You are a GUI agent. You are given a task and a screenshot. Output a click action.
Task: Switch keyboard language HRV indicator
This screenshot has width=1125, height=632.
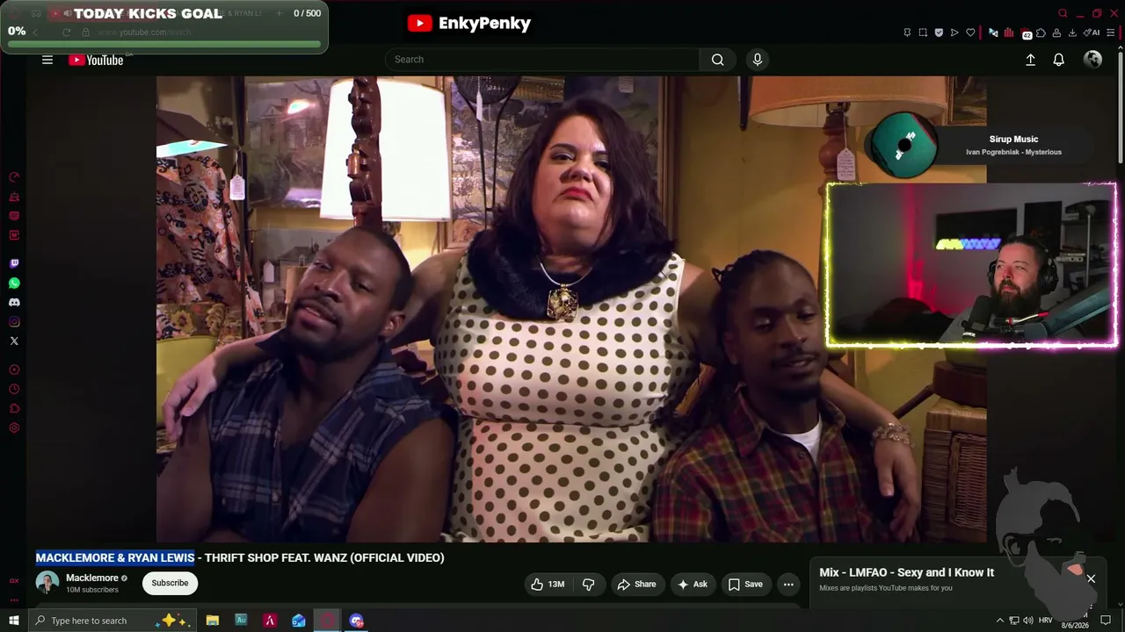click(x=1047, y=621)
